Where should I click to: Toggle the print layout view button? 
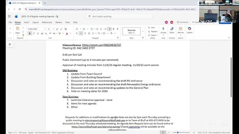tap(163, 132)
